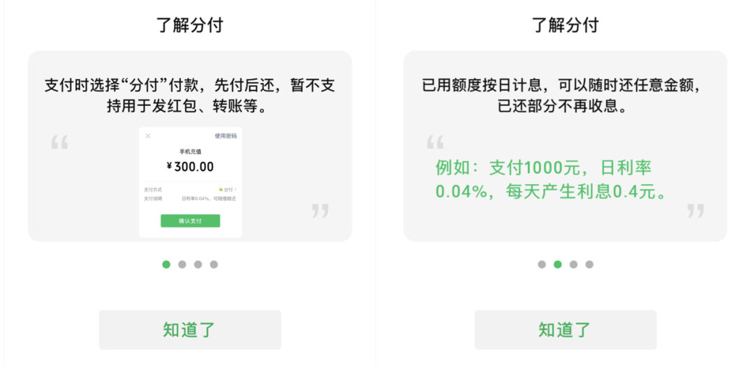Select the first gray dot under interest example card
The height and width of the screenshot is (366, 754).
pyautogui.click(x=542, y=264)
